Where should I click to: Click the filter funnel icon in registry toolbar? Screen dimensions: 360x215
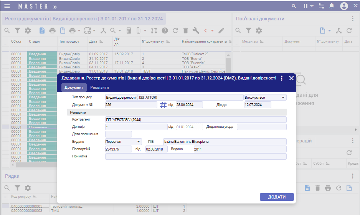click(x=18, y=31)
